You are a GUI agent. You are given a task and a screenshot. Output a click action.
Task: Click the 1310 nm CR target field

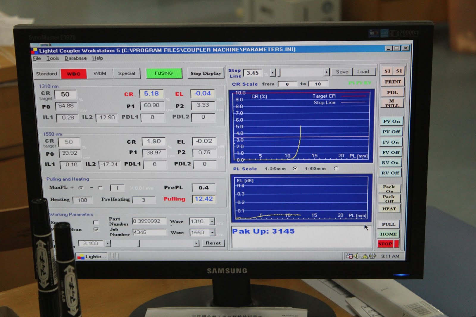tap(65, 95)
